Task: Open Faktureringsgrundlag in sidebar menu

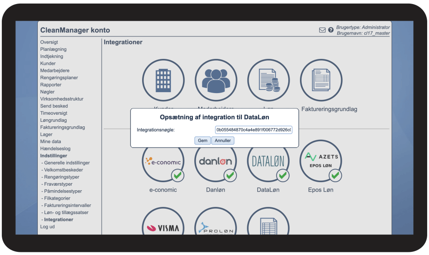Action: click(63, 128)
